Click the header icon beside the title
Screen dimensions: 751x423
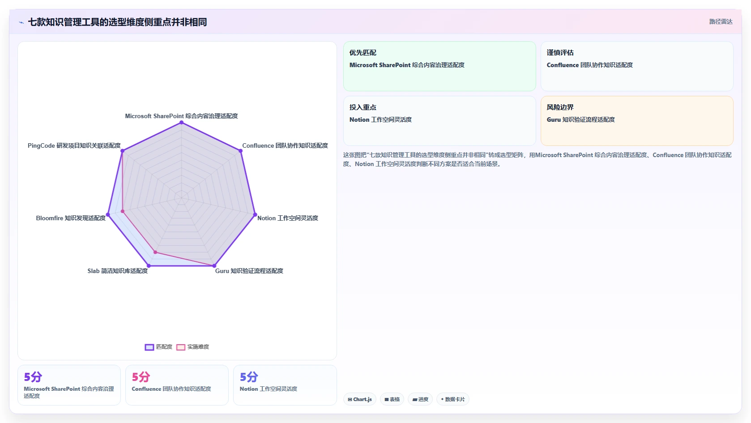point(21,22)
